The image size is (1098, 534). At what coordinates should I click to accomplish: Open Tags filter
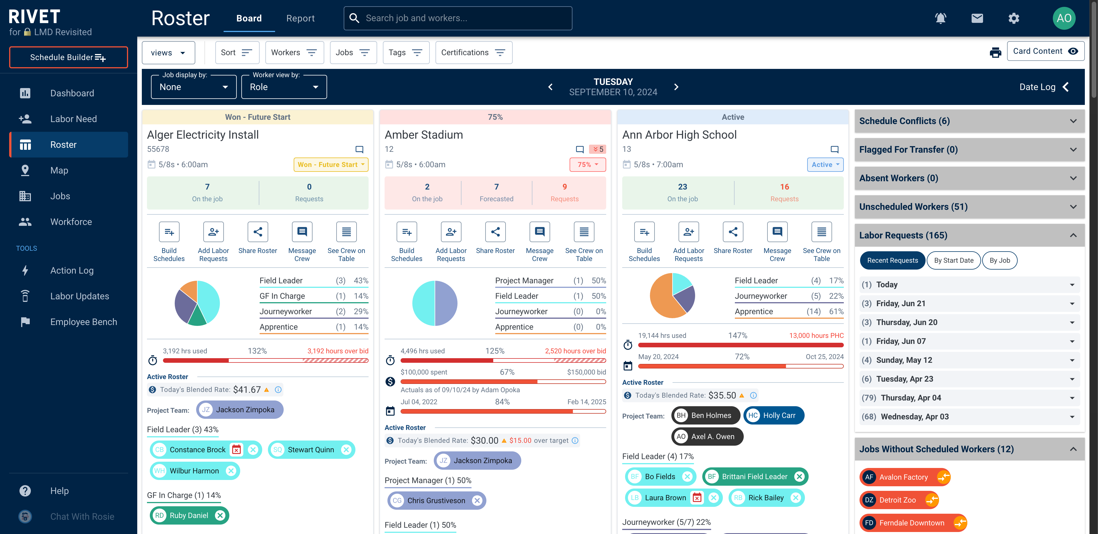(x=406, y=52)
